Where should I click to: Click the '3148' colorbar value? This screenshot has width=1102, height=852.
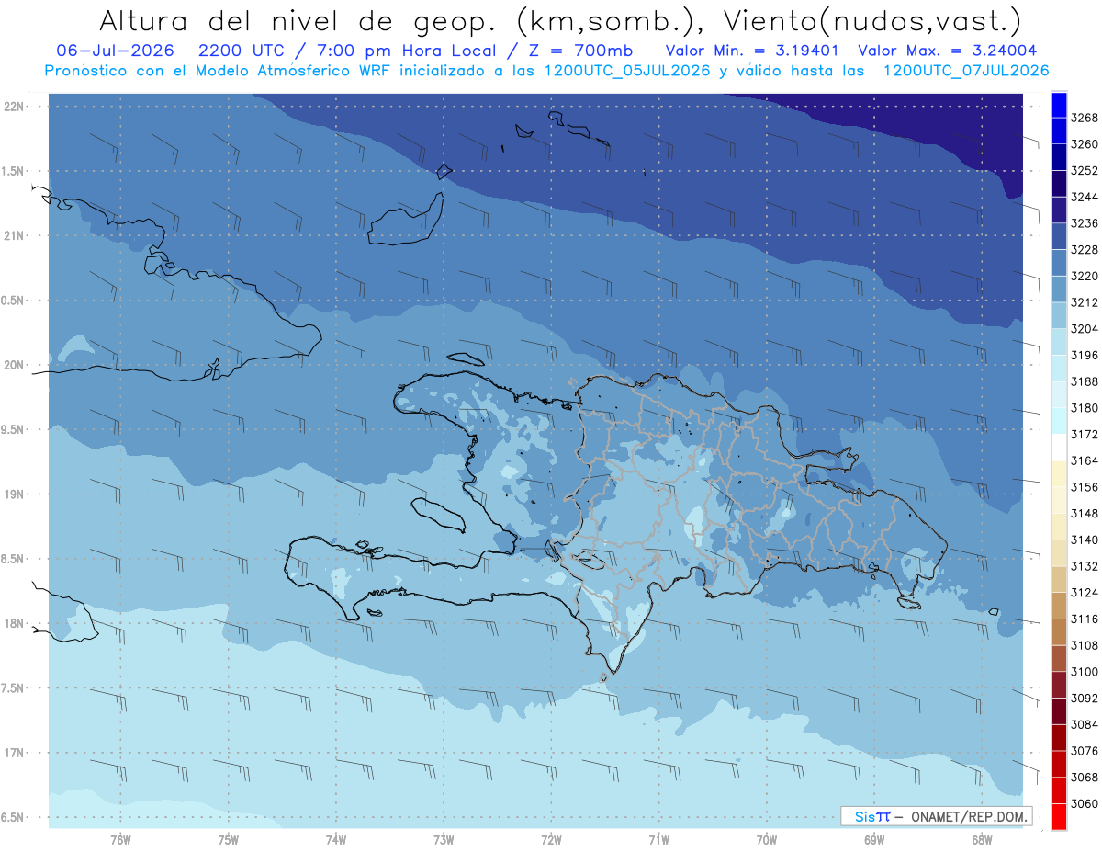click(x=1085, y=513)
